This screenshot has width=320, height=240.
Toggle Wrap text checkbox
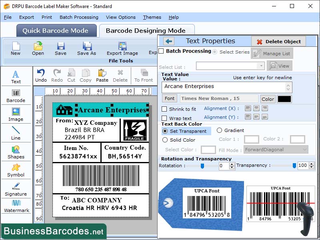164,118
